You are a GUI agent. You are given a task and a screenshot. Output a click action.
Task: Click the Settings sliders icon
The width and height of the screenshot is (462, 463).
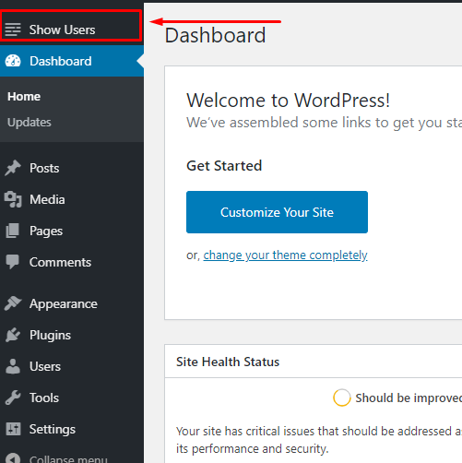click(x=13, y=429)
